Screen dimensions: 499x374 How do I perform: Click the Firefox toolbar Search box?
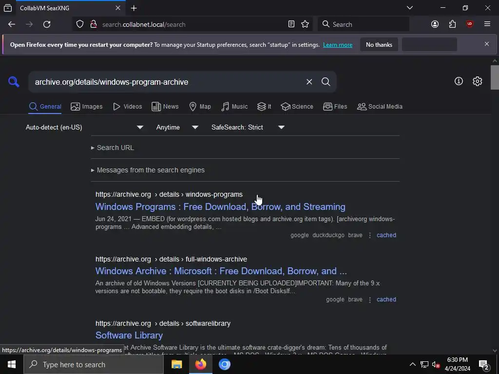pyautogui.click(x=364, y=24)
